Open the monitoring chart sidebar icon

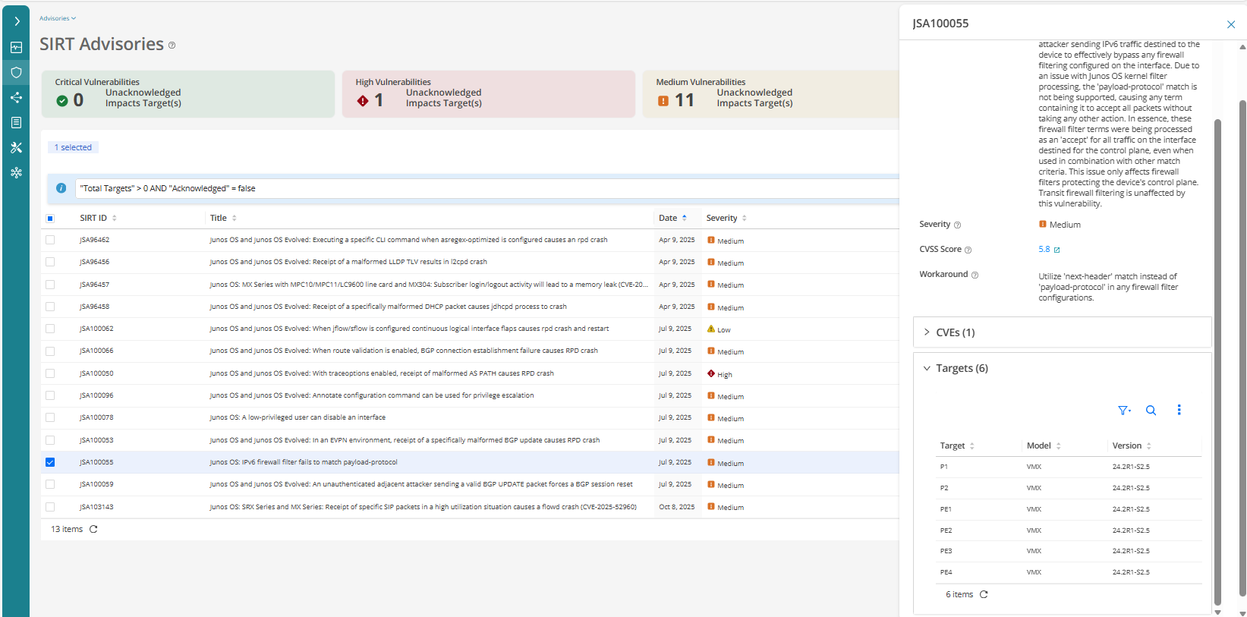pyautogui.click(x=16, y=47)
